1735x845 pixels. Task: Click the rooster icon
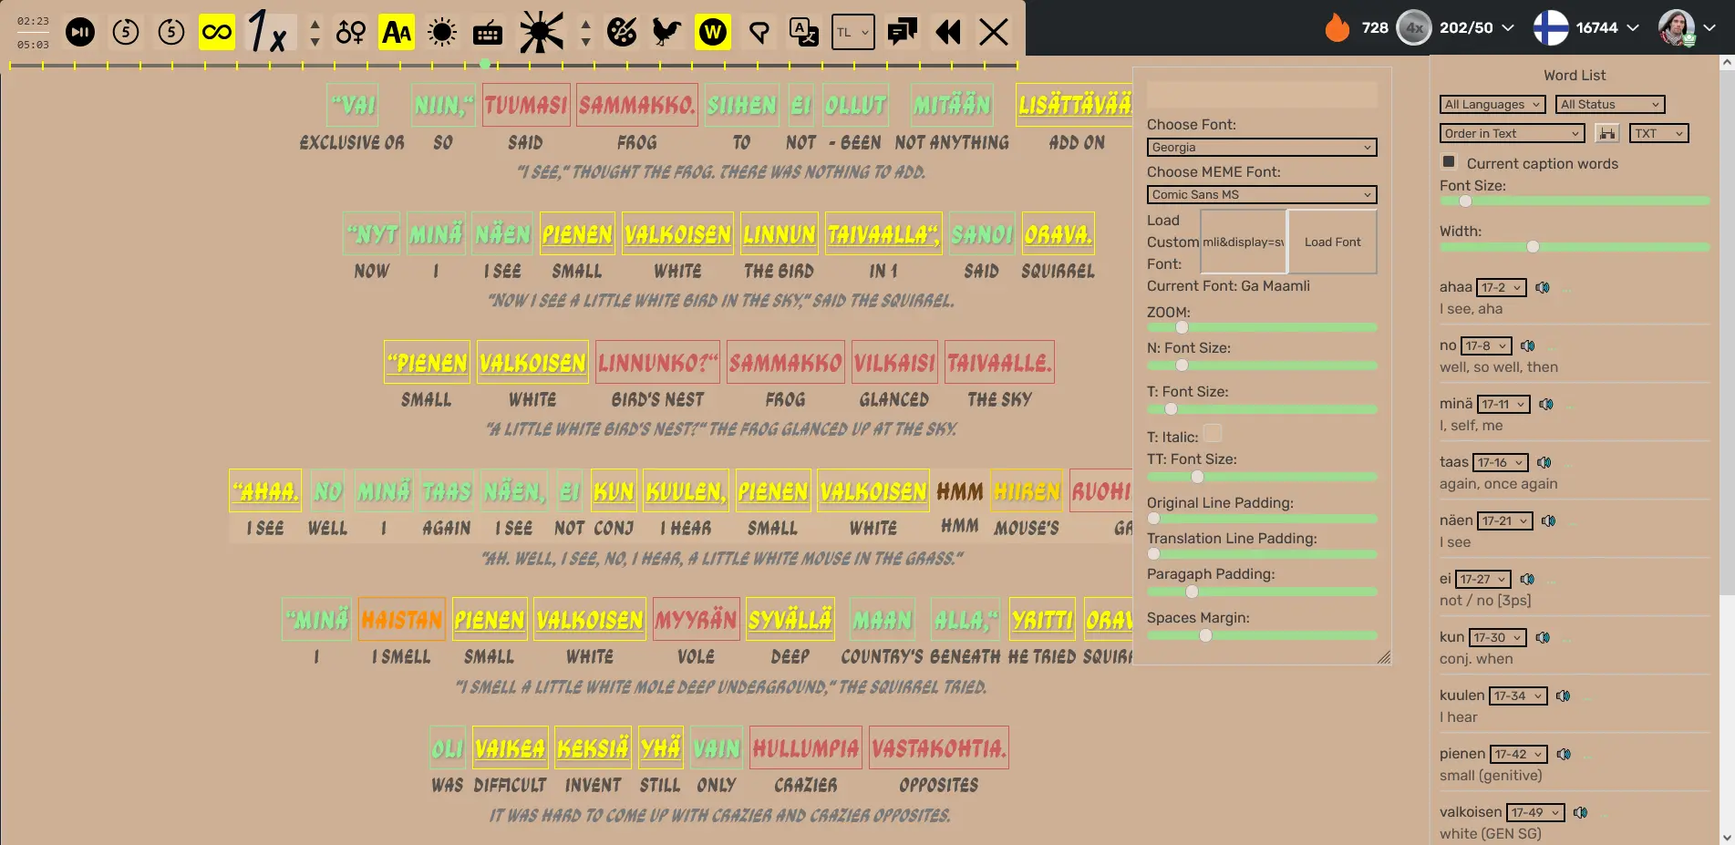point(667,33)
